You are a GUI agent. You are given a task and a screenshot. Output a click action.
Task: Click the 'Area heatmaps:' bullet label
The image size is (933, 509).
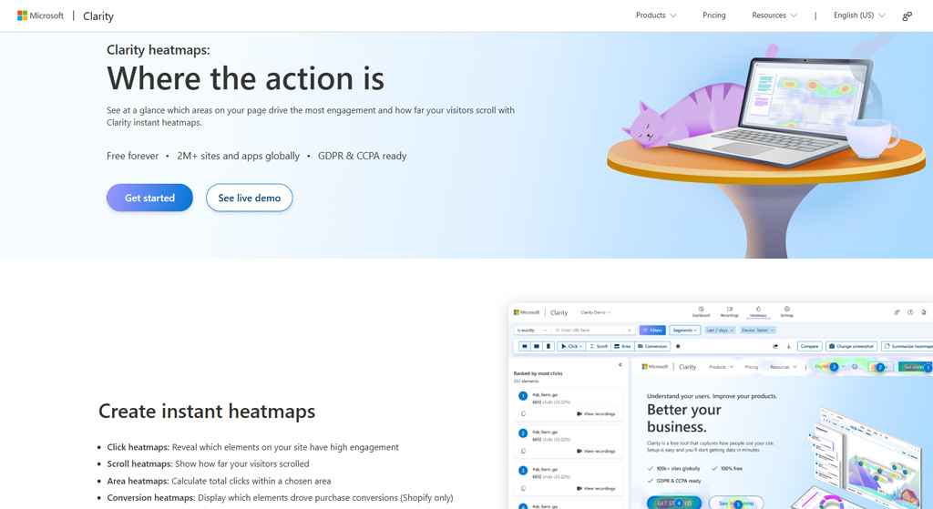[x=138, y=481]
